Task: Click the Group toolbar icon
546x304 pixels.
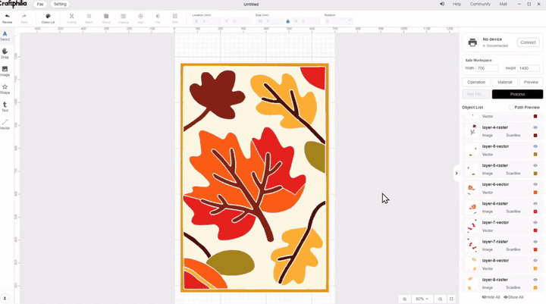Action: click(x=106, y=17)
